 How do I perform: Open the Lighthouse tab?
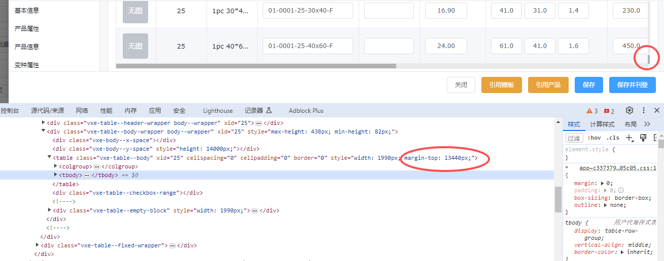point(218,111)
